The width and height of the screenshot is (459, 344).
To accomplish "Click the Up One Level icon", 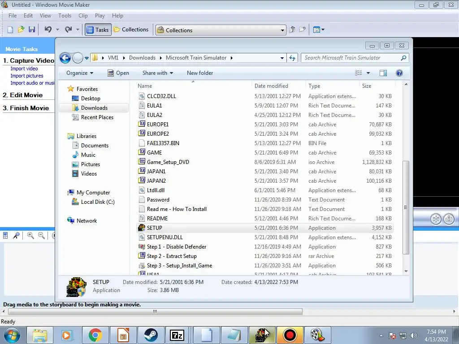I will tap(292, 30).
